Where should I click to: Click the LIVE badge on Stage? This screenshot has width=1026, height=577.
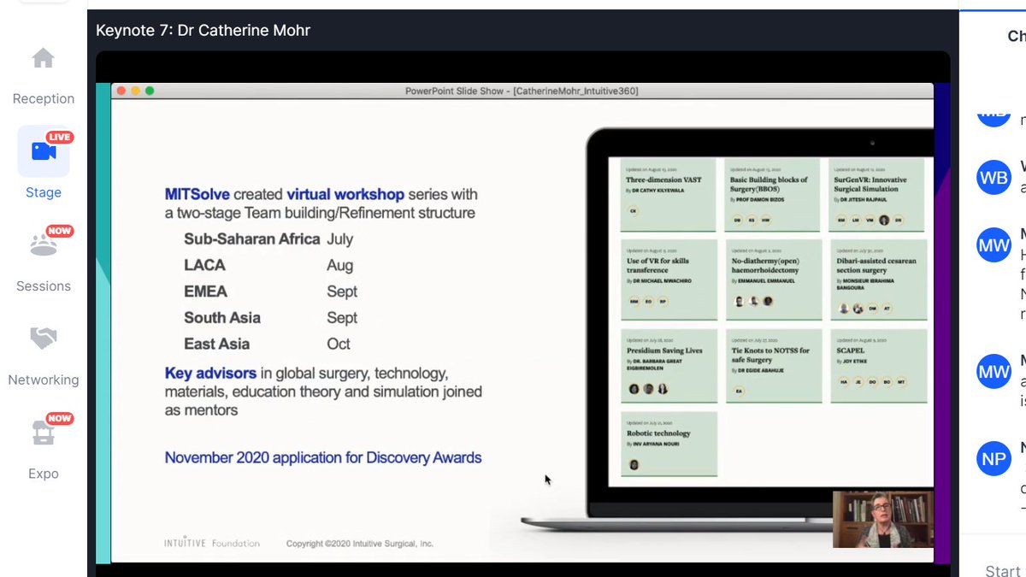click(60, 137)
